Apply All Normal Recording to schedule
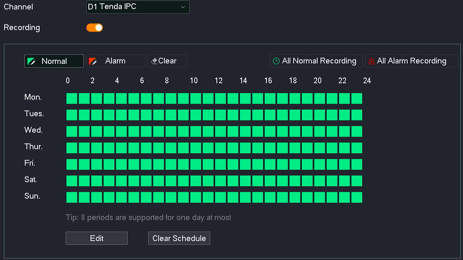Viewport: 463px width, 260px height. [x=319, y=61]
